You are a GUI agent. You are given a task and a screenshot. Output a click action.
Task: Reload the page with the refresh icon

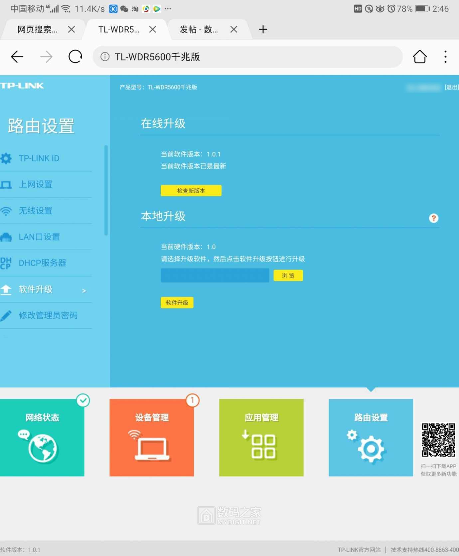[x=75, y=57]
